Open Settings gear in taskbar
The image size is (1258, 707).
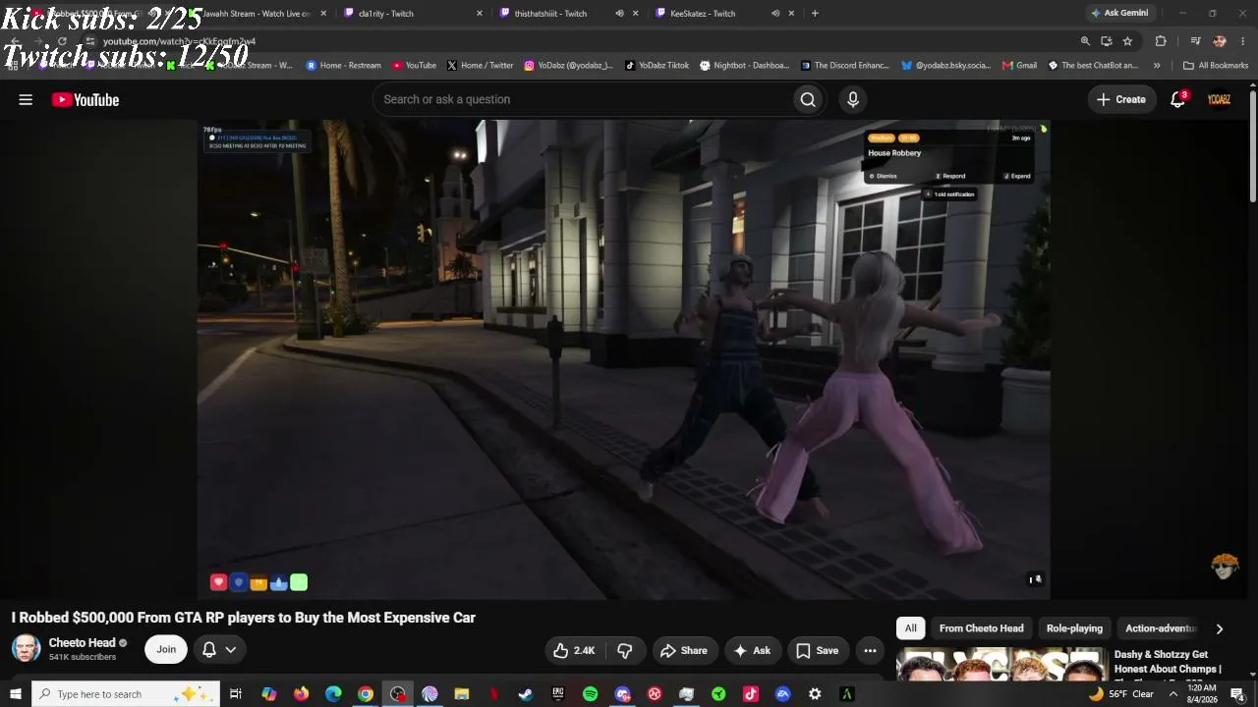point(815,694)
